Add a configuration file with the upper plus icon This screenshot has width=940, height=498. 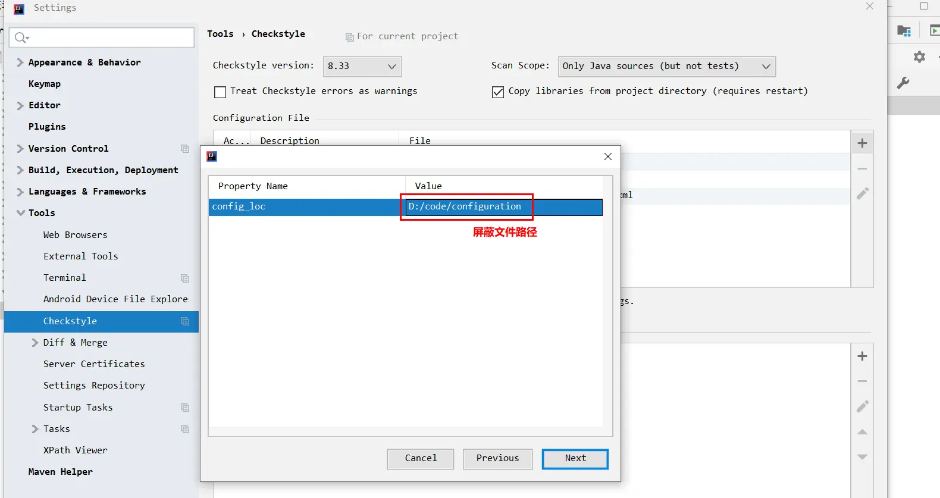(x=862, y=143)
